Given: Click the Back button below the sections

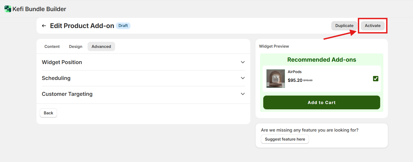Looking at the screenshot, I should [x=48, y=113].
